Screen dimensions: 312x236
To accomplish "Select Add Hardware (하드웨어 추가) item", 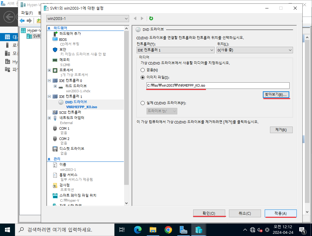I will [x=70, y=34].
